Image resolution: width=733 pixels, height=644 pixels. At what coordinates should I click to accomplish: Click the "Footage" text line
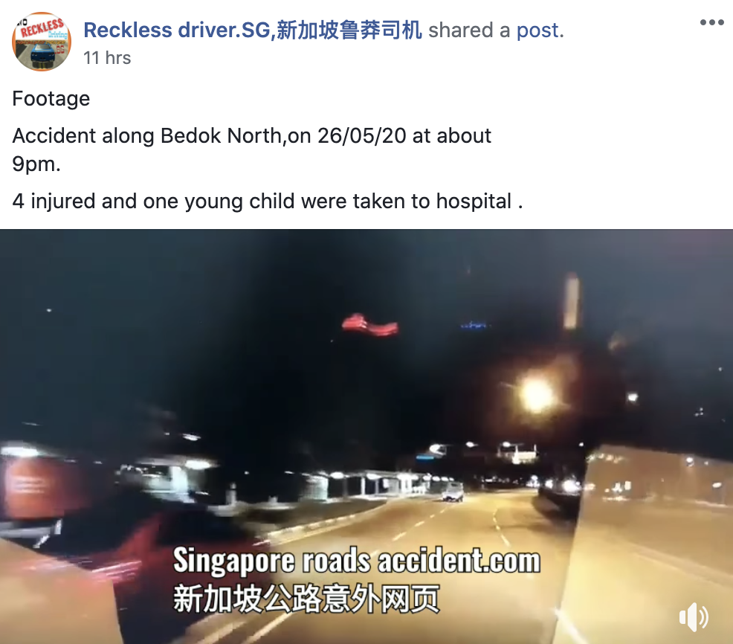click(51, 99)
